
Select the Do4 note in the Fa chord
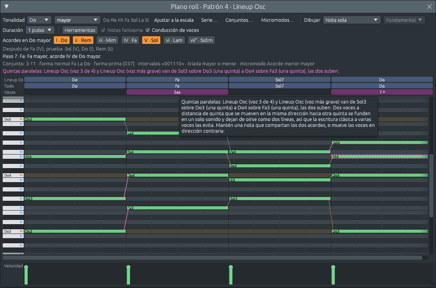click(x=177, y=176)
